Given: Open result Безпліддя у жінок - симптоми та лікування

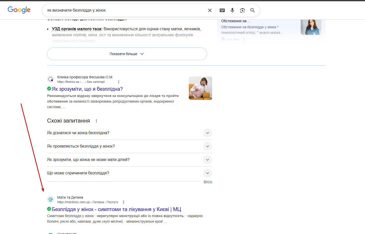Looking at the screenshot, I should coord(116,209).
